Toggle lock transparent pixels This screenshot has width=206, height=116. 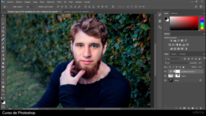coord(170,67)
